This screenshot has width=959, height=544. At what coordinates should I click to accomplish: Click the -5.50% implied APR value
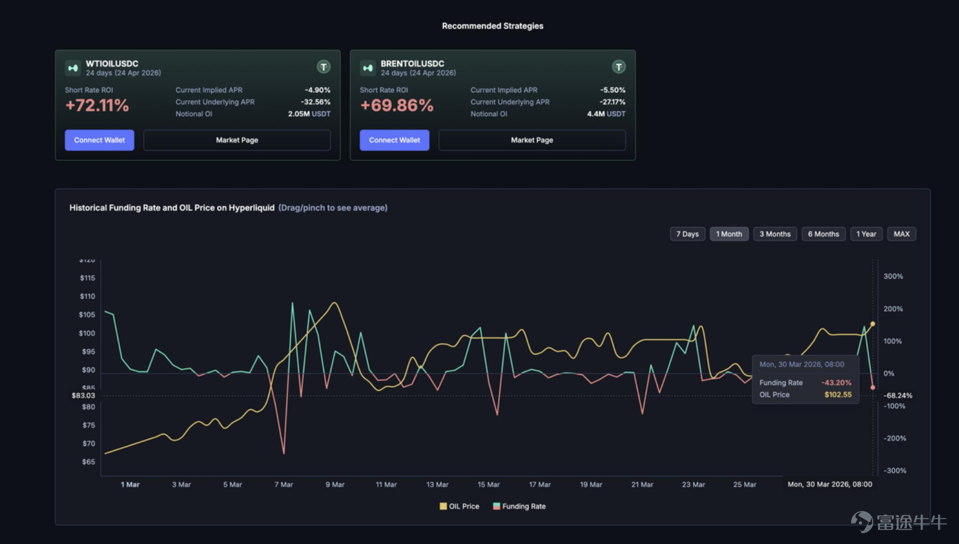613,90
